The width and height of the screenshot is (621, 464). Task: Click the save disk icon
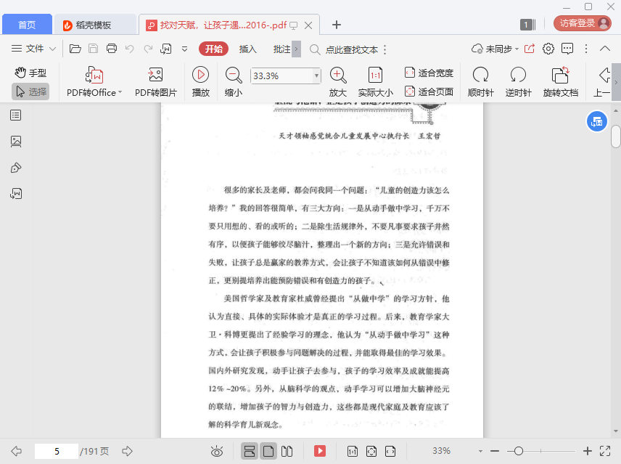tap(93, 49)
